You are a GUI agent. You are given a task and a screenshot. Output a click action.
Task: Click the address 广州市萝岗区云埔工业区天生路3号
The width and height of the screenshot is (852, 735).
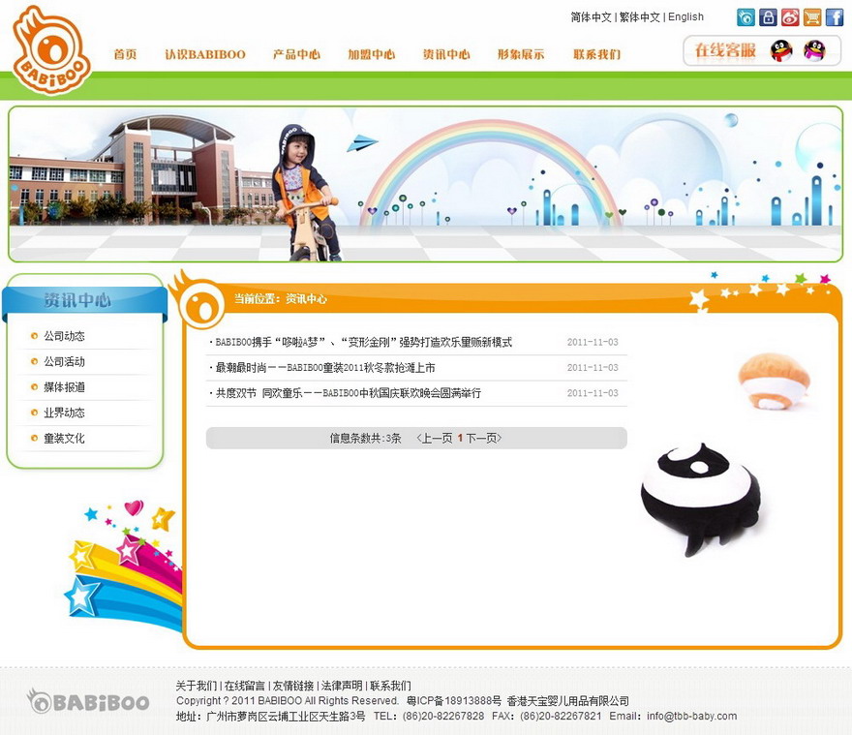(x=286, y=716)
